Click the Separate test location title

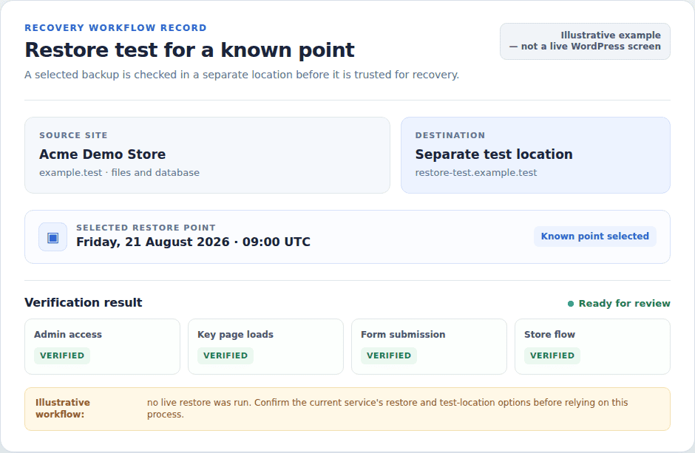(x=494, y=154)
